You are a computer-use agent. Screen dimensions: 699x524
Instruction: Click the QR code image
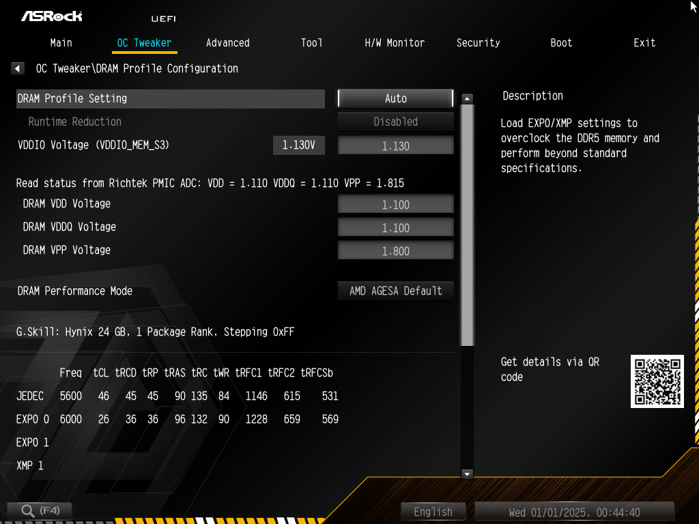click(x=657, y=381)
